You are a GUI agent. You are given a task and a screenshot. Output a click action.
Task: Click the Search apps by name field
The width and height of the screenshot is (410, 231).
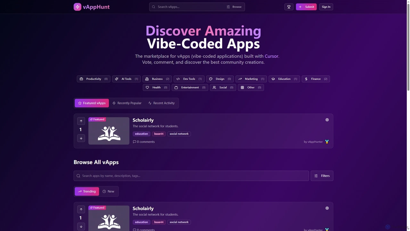[x=191, y=176]
